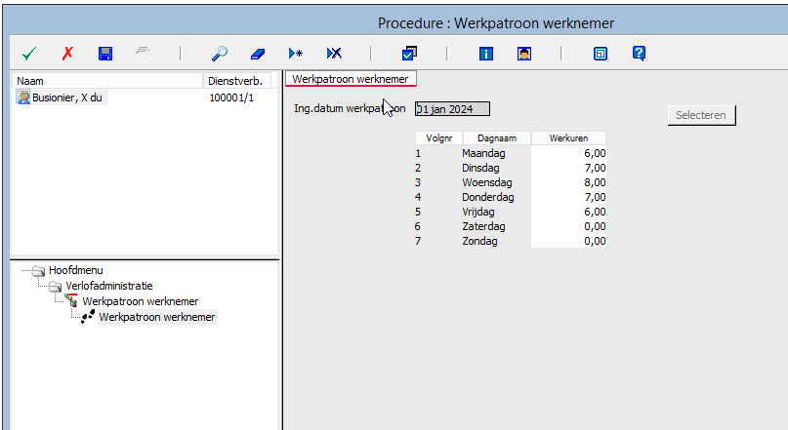Click Vrijdag hours value 6,00

595,212
